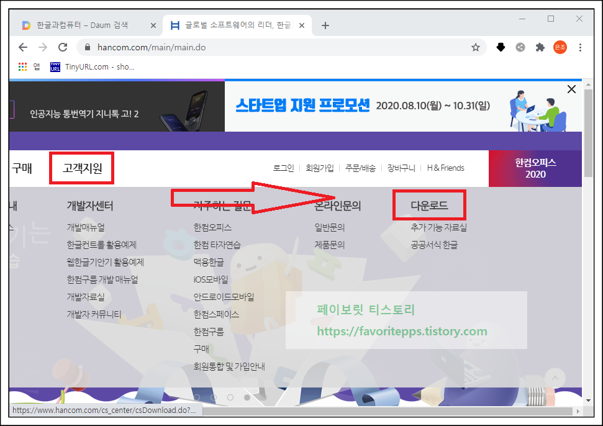Open the 맥용한글 link
Screen dimensions: 603x426
pyautogui.click(x=209, y=262)
